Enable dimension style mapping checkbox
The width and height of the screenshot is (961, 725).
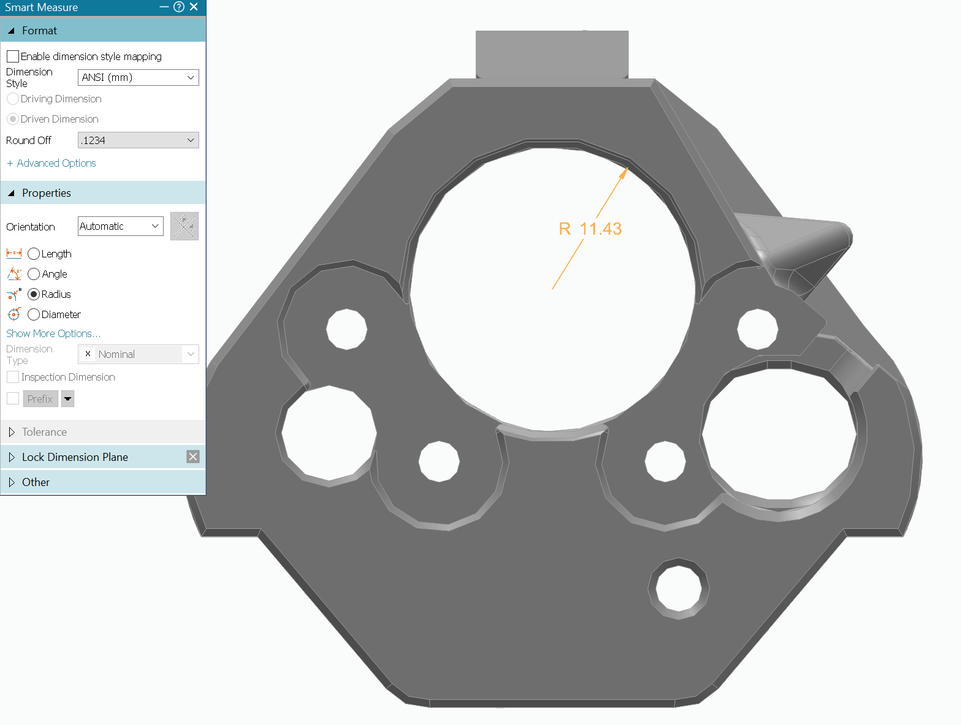click(13, 56)
